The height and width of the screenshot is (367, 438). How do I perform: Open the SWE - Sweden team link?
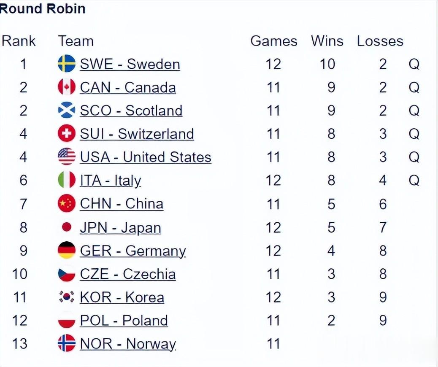[130, 64]
